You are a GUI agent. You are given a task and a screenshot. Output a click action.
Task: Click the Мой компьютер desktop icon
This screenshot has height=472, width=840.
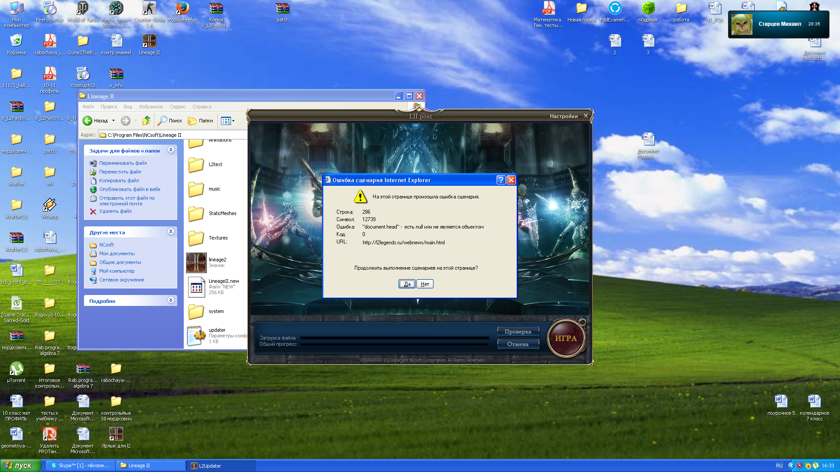tap(16, 14)
